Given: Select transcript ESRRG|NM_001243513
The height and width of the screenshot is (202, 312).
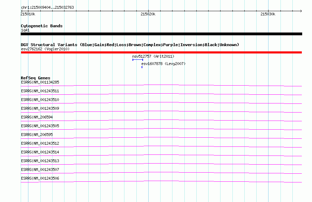Looking at the screenshot, I should tap(40, 161).
